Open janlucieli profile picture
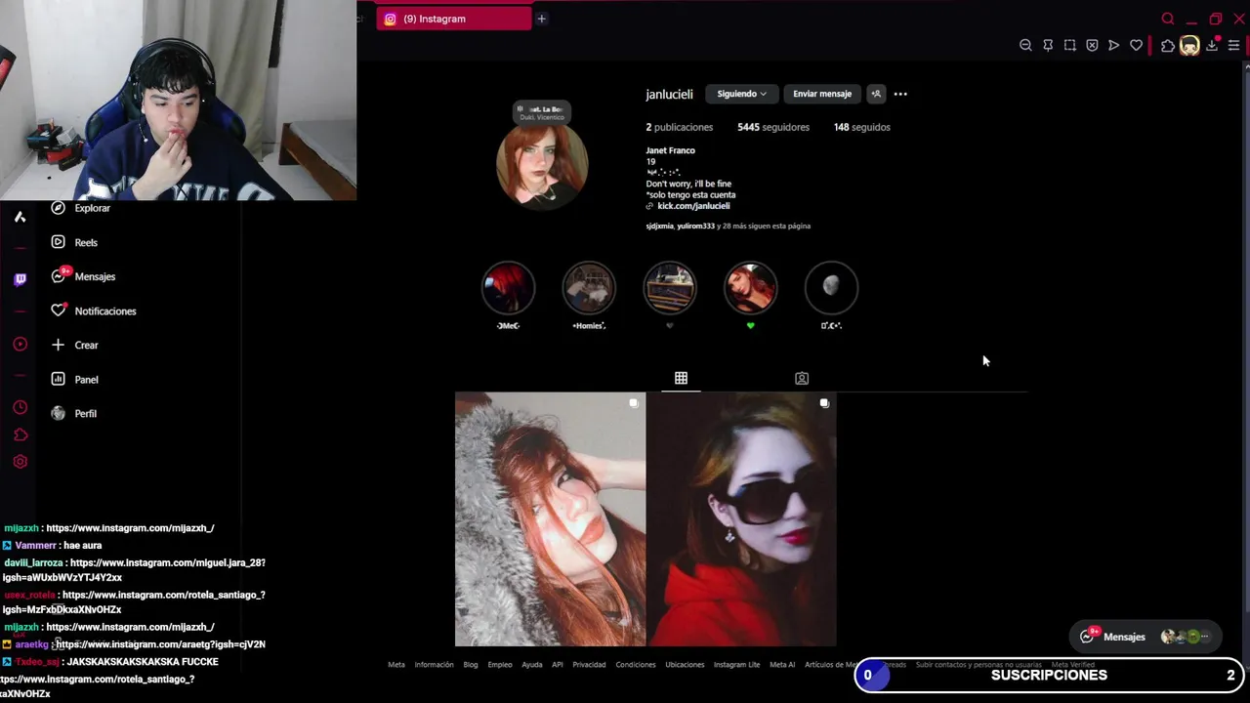The height and width of the screenshot is (703, 1250). (x=542, y=164)
